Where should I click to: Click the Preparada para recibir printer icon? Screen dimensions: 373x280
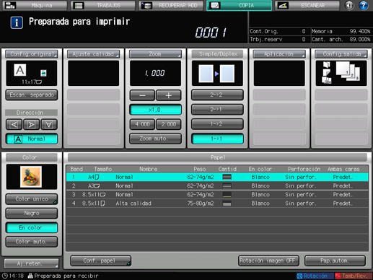(x=30, y=276)
